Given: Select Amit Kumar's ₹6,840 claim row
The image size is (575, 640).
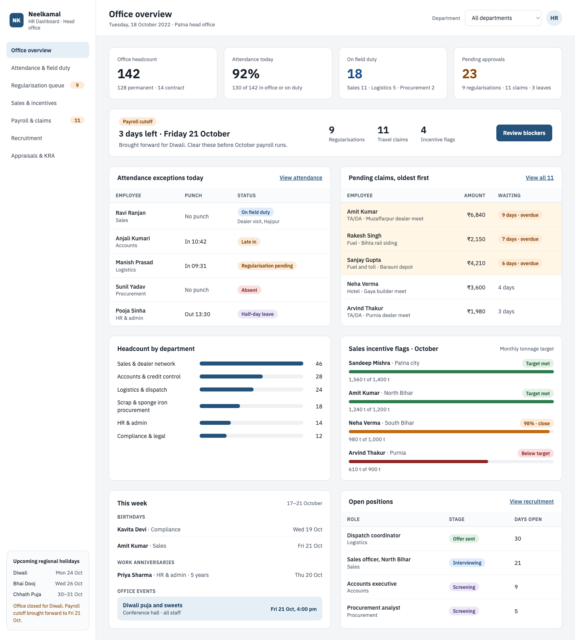Looking at the screenshot, I should click(x=451, y=215).
